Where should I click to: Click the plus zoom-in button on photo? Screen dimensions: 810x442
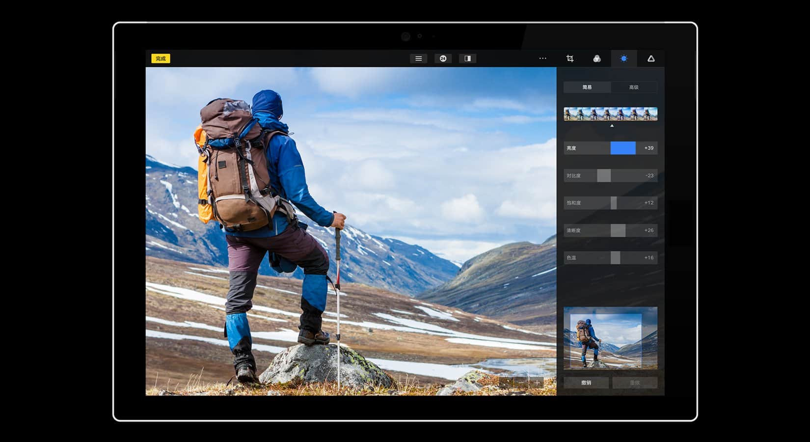[x=537, y=383]
